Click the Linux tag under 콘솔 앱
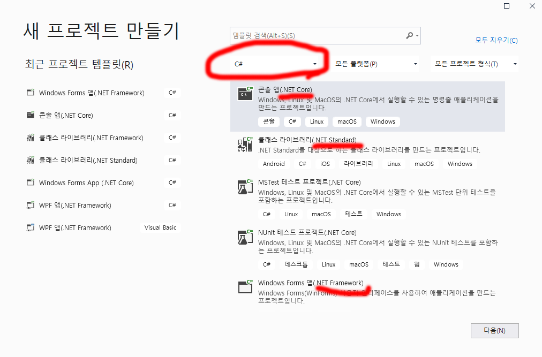Viewport: 542px width, 357px height. point(317,121)
